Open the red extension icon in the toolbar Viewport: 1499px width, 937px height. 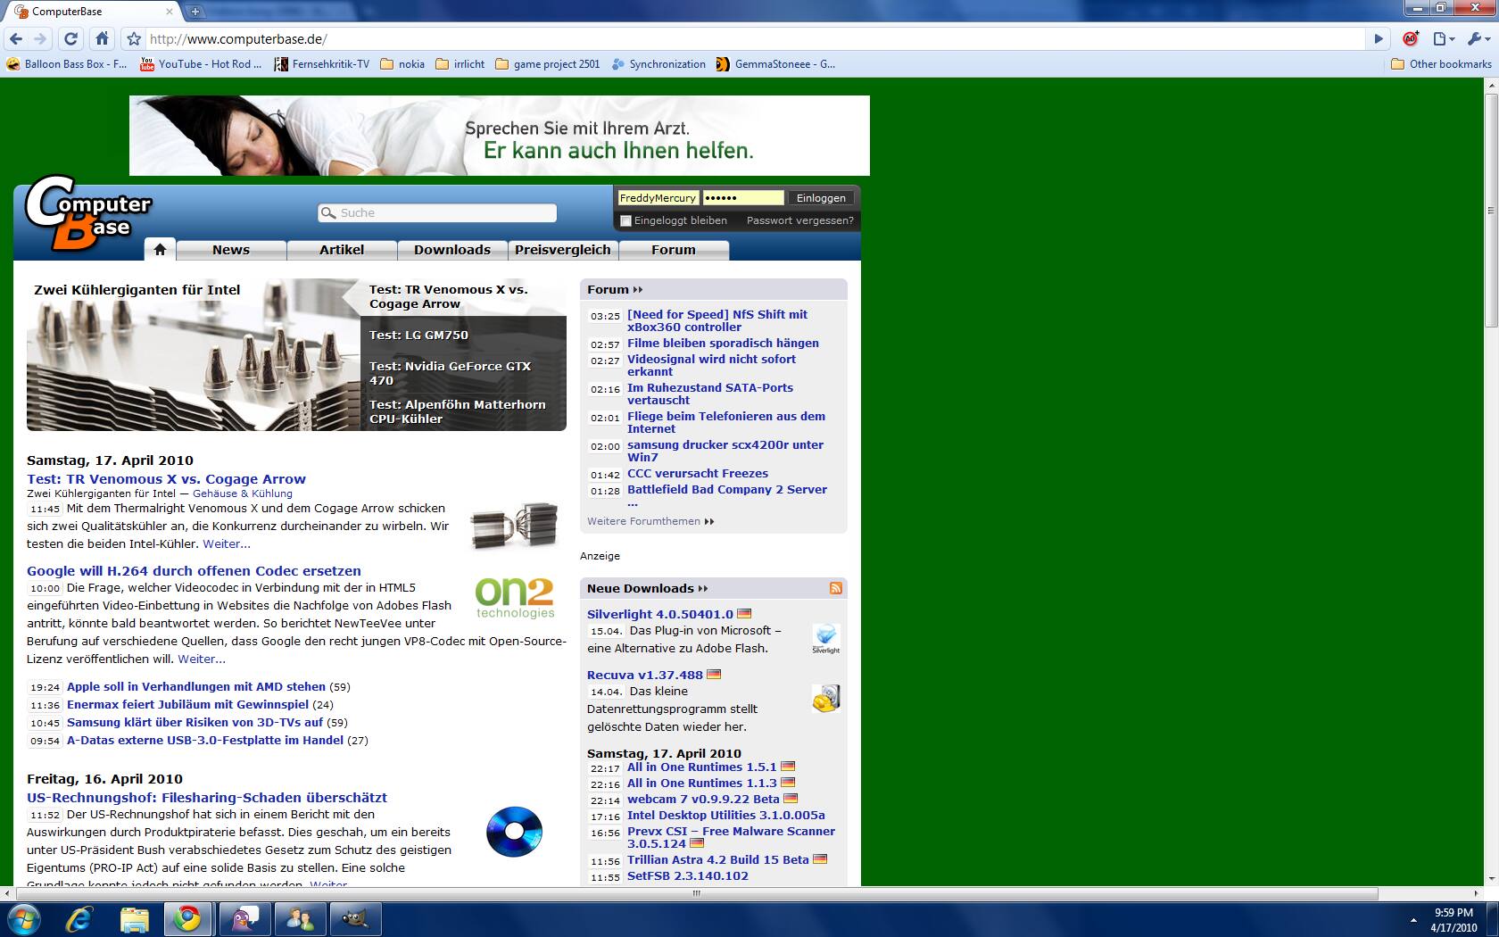1411,38
